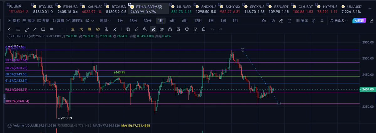Select the 6时 timeframe
The height and width of the screenshot is (133, 376).
pos(185,21)
